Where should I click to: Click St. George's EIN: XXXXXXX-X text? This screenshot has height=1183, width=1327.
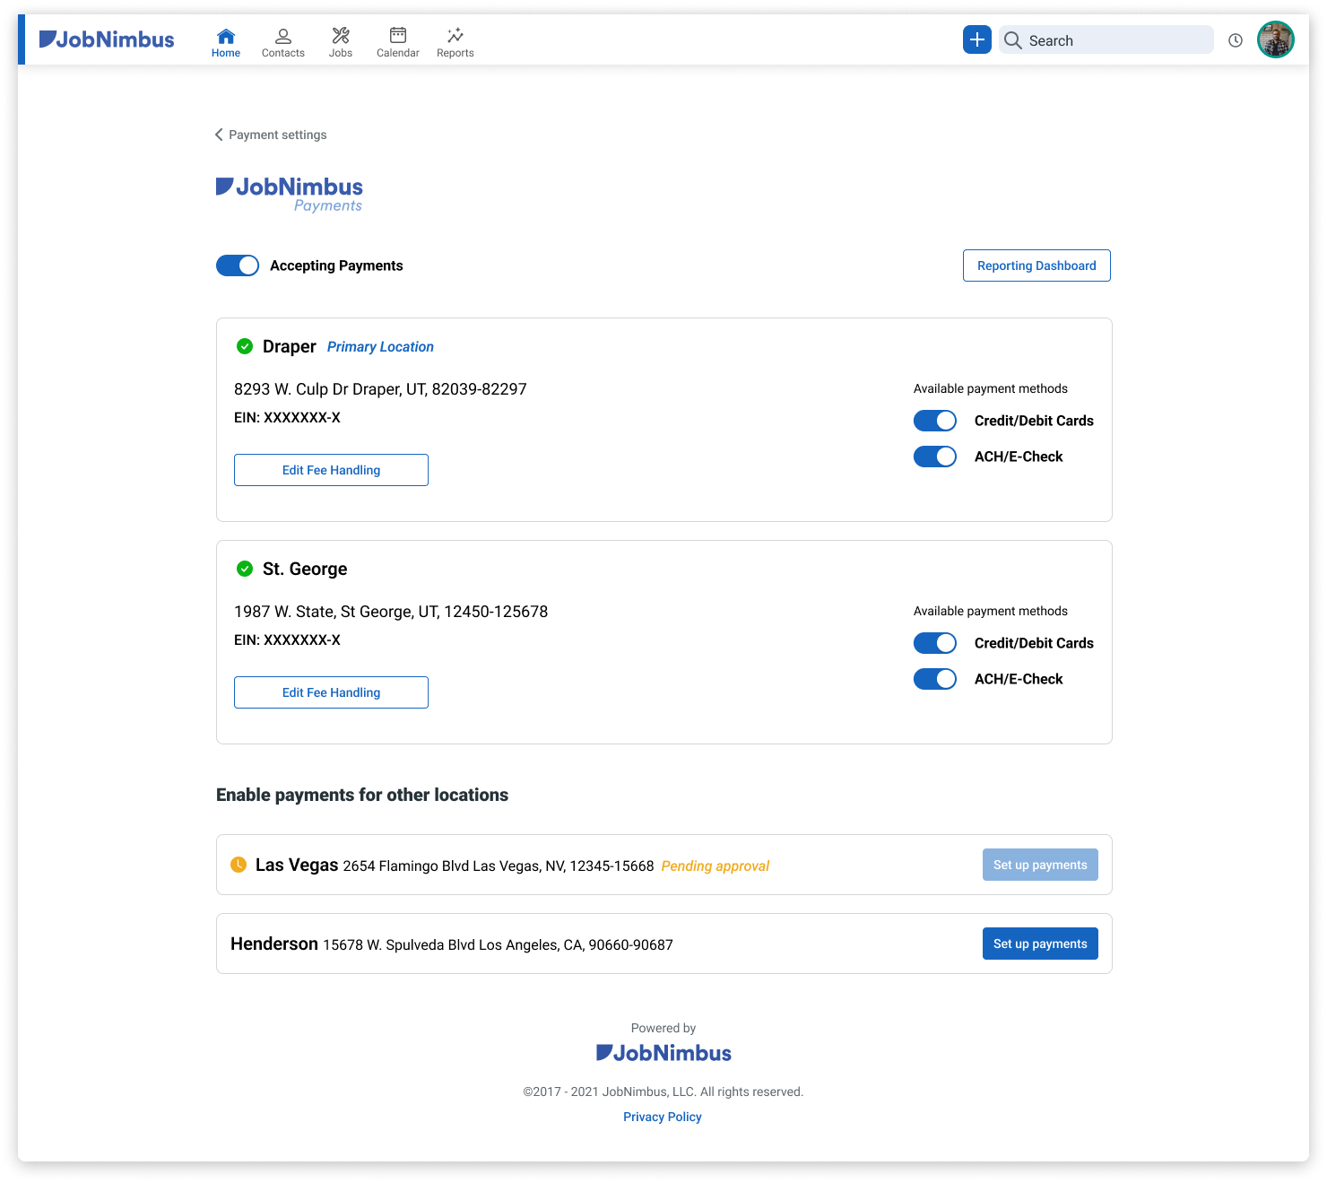(287, 640)
